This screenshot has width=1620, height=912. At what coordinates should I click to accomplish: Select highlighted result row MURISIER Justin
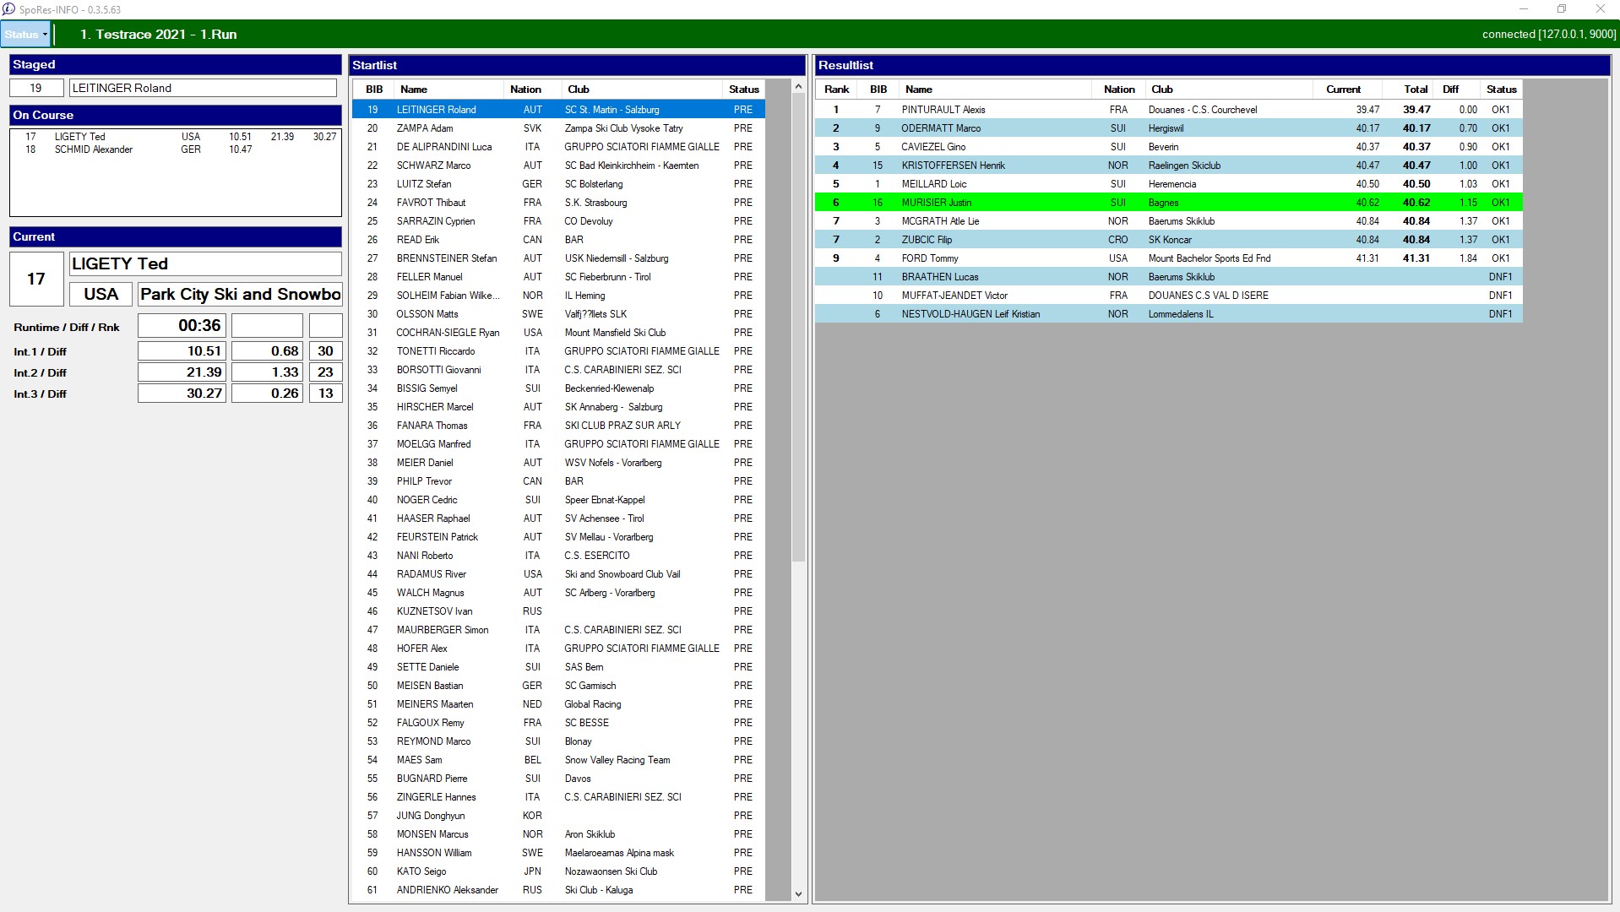(x=1169, y=203)
